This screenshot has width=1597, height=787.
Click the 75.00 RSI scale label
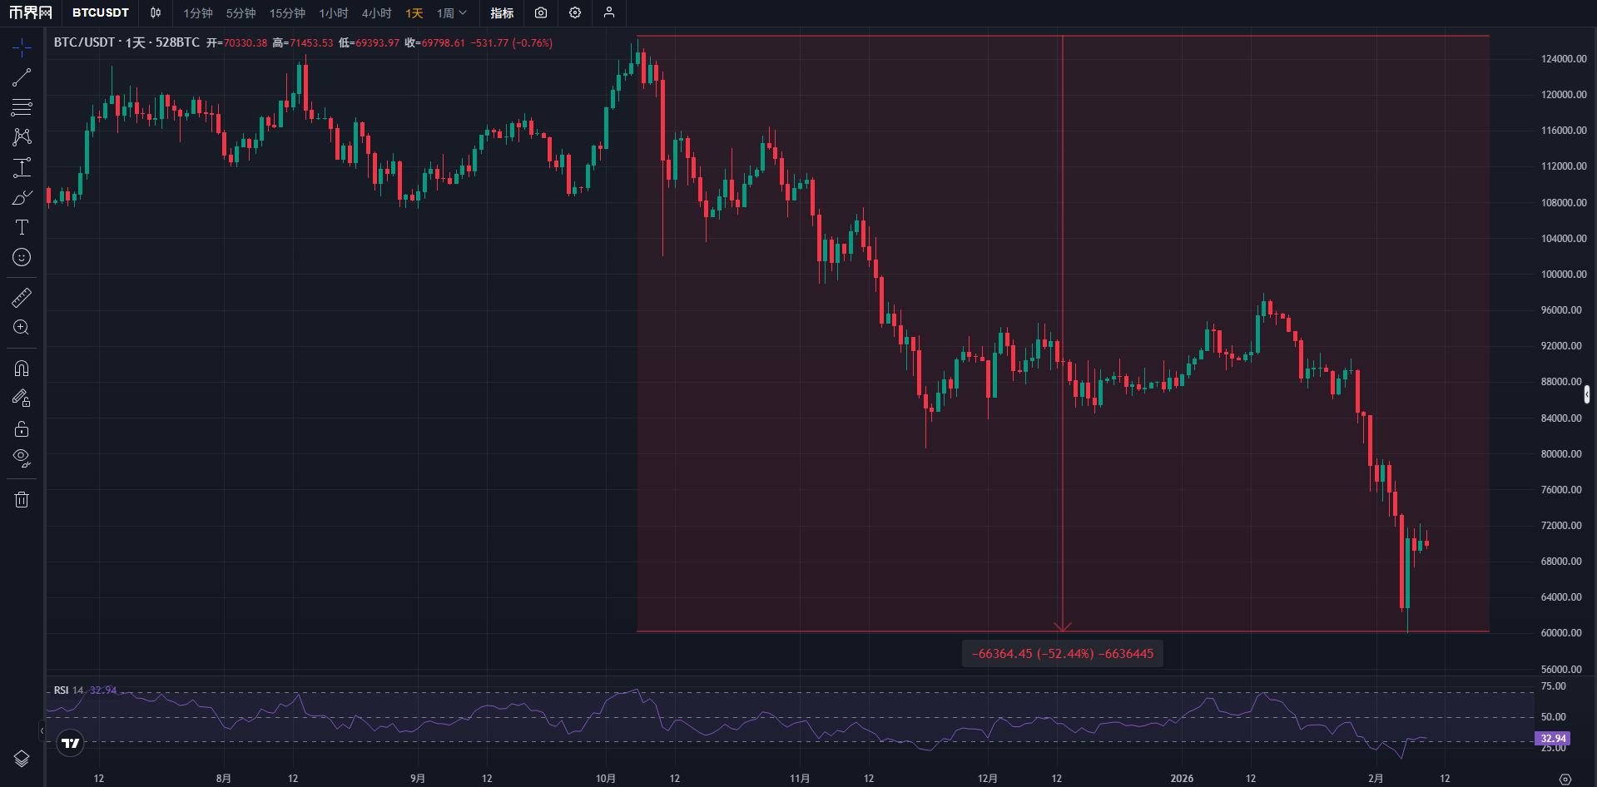pyautogui.click(x=1553, y=686)
